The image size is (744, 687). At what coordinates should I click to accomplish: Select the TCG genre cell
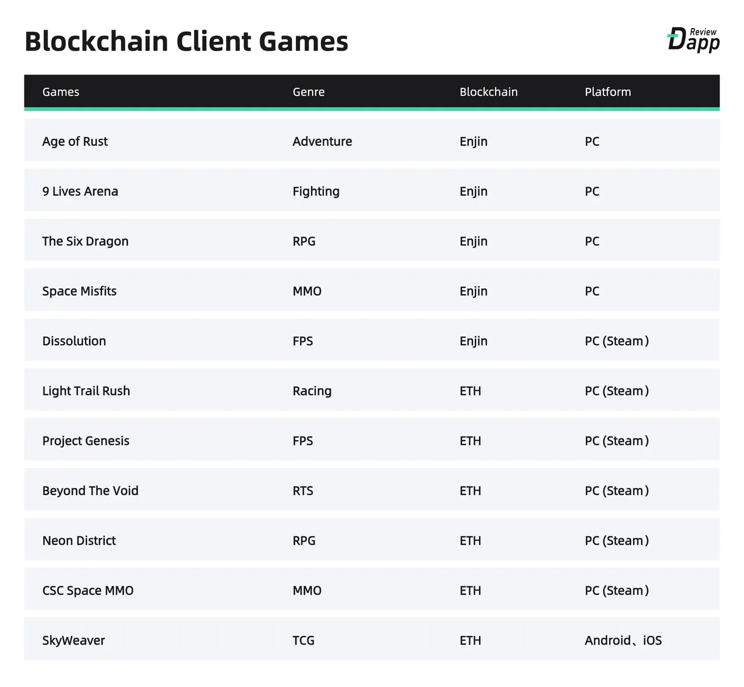(x=303, y=641)
